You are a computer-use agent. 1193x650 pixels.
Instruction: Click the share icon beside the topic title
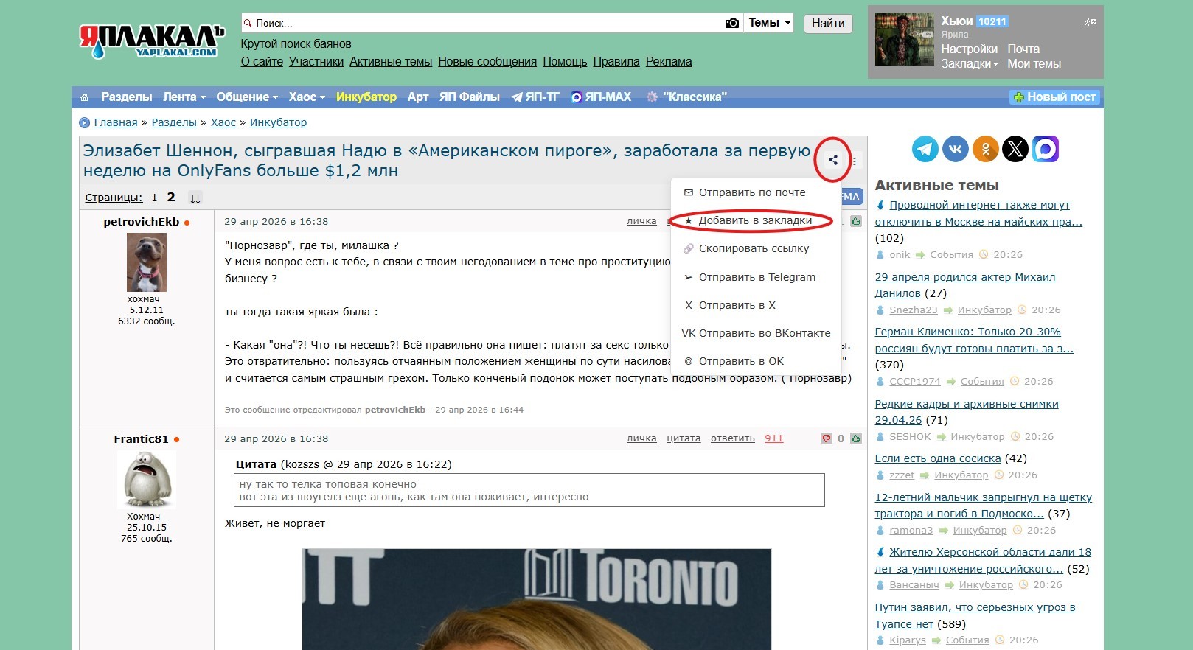pos(832,159)
